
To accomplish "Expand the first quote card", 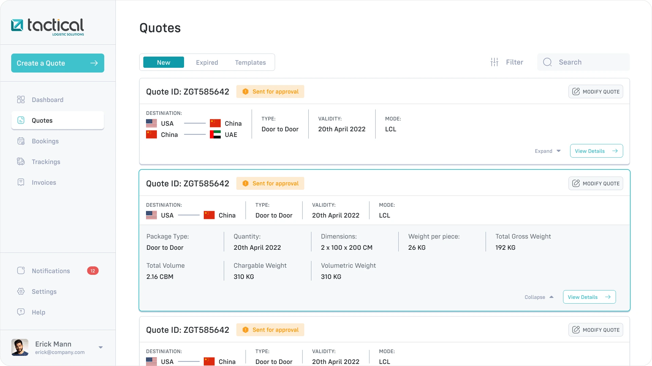I will click(x=547, y=151).
